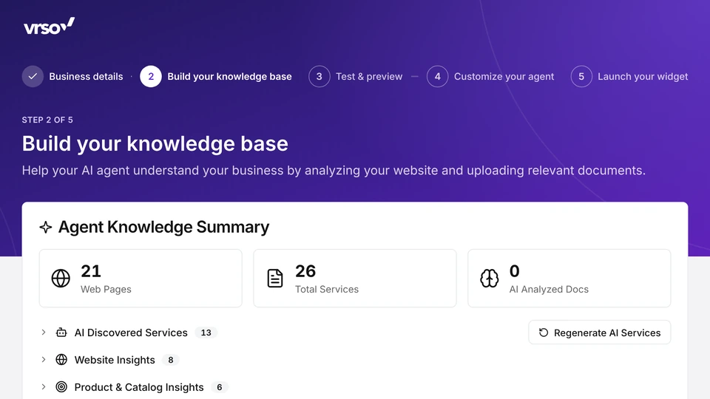Click the 8 count badge
The height and width of the screenshot is (399, 710).
point(171,360)
